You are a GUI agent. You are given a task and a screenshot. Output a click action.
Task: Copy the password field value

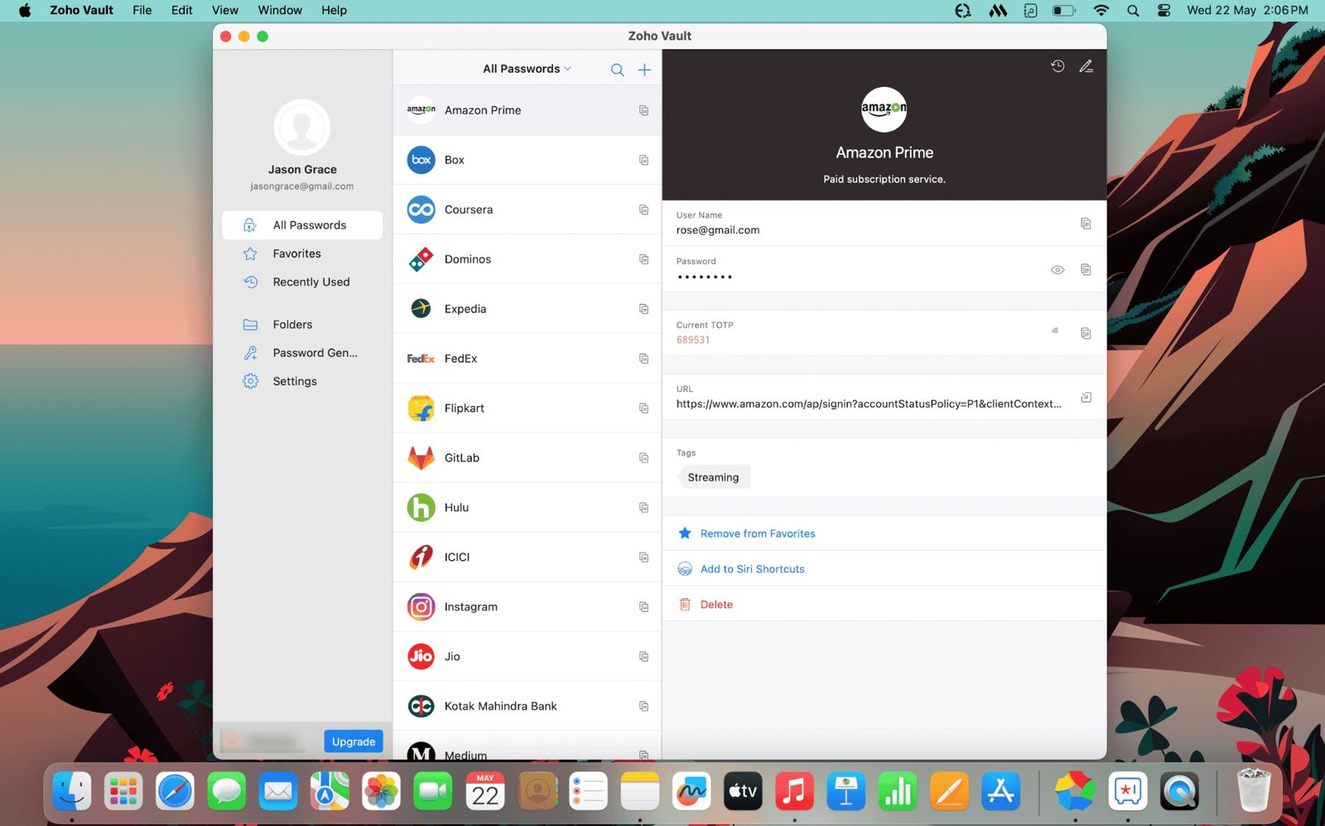pos(1086,270)
